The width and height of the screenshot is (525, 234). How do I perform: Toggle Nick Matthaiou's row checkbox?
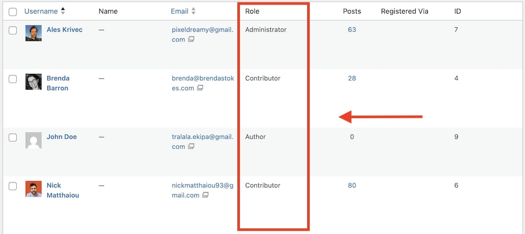click(x=13, y=186)
